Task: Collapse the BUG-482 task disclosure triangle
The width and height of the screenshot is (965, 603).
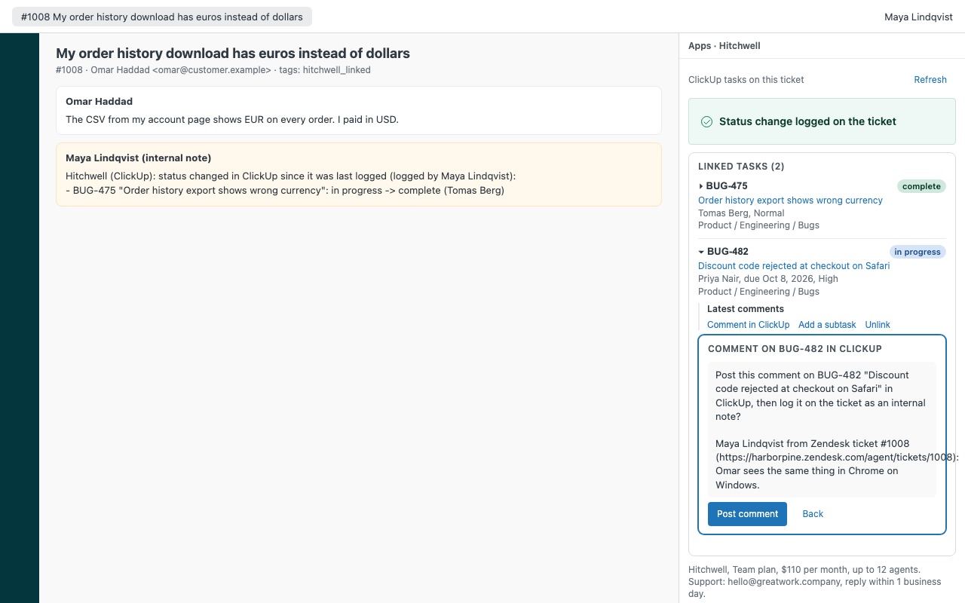Action: pos(701,252)
